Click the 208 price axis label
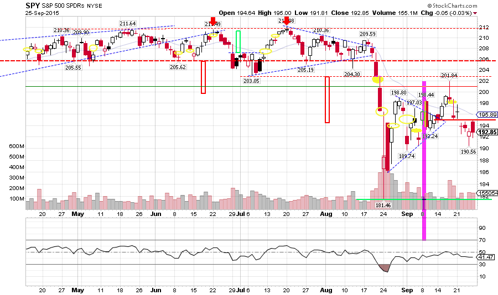Screen dimensions: 498x295 coord(484,49)
